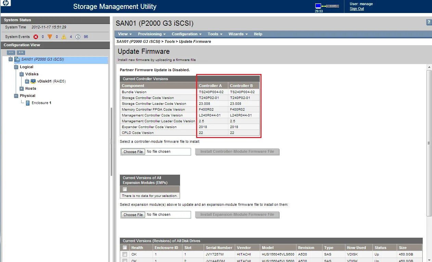Click the warning events yellow triangle icon

pos(64,37)
